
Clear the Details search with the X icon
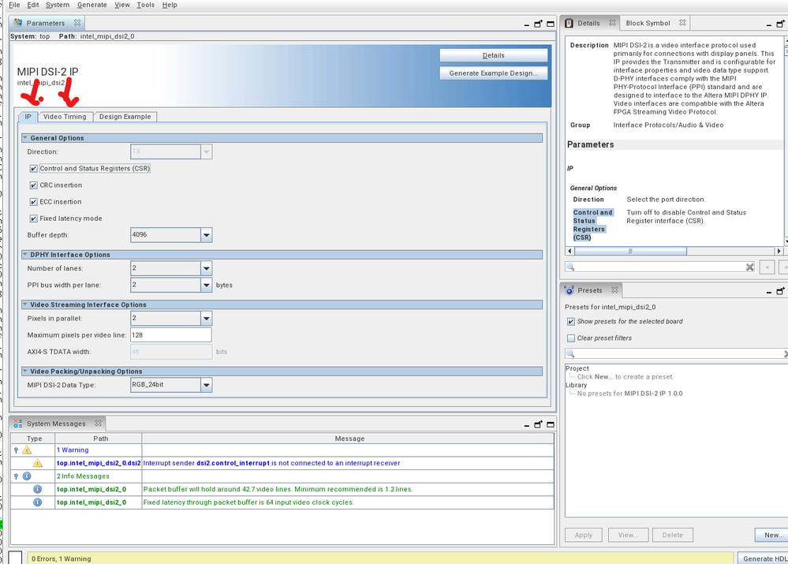[750, 267]
